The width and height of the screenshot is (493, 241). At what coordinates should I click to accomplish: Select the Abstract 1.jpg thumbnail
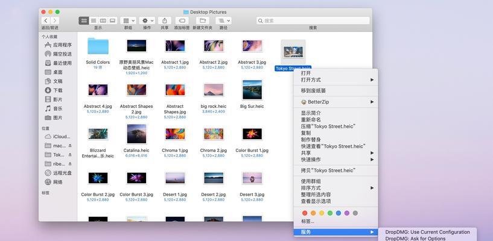pos(175,46)
